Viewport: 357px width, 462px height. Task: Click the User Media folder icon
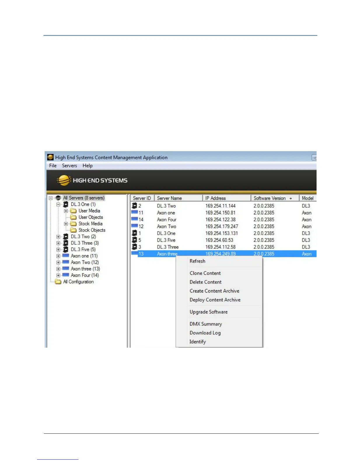73,211
